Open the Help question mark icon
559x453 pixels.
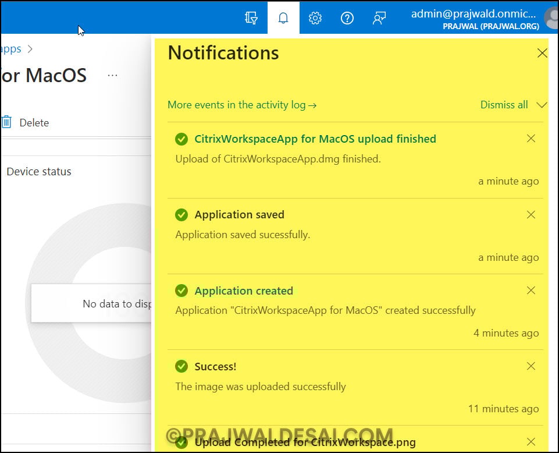pyautogui.click(x=347, y=17)
